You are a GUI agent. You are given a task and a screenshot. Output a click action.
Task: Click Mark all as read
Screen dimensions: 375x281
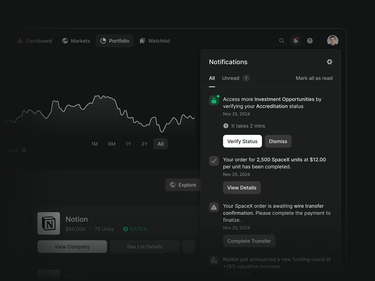pyautogui.click(x=314, y=78)
